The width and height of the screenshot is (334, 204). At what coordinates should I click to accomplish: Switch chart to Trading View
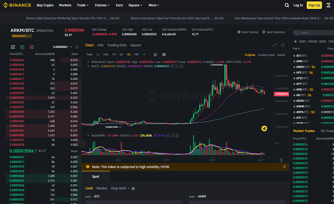tap(266, 55)
